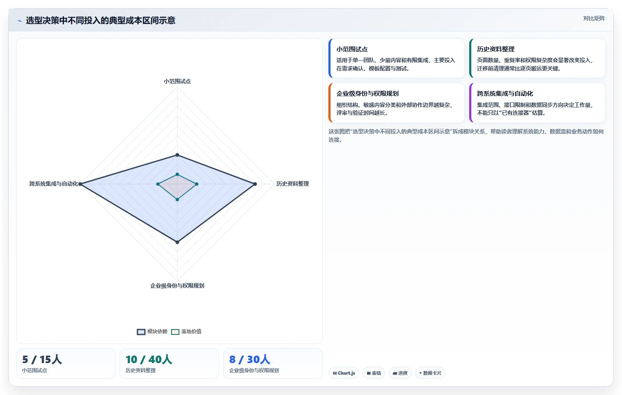The height and width of the screenshot is (395, 622).
Task: Click the dark data point on 历史资料整理 axis
Action: [255, 184]
